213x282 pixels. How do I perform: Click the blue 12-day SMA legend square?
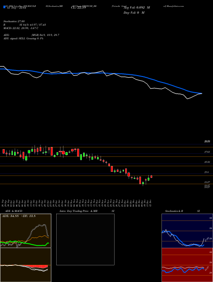[x=5, y=7]
